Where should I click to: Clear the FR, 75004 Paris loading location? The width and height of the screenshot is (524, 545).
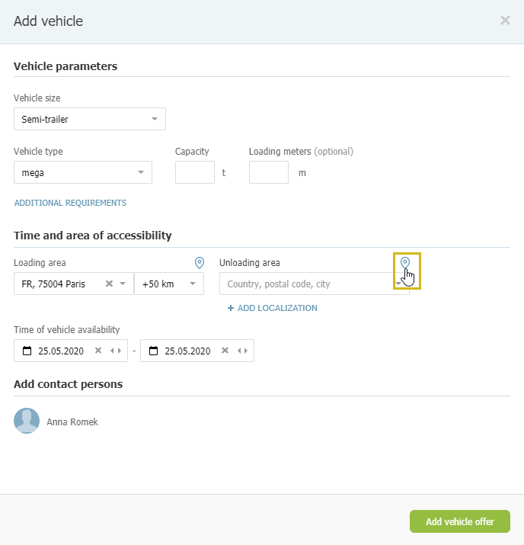(109, 284)
